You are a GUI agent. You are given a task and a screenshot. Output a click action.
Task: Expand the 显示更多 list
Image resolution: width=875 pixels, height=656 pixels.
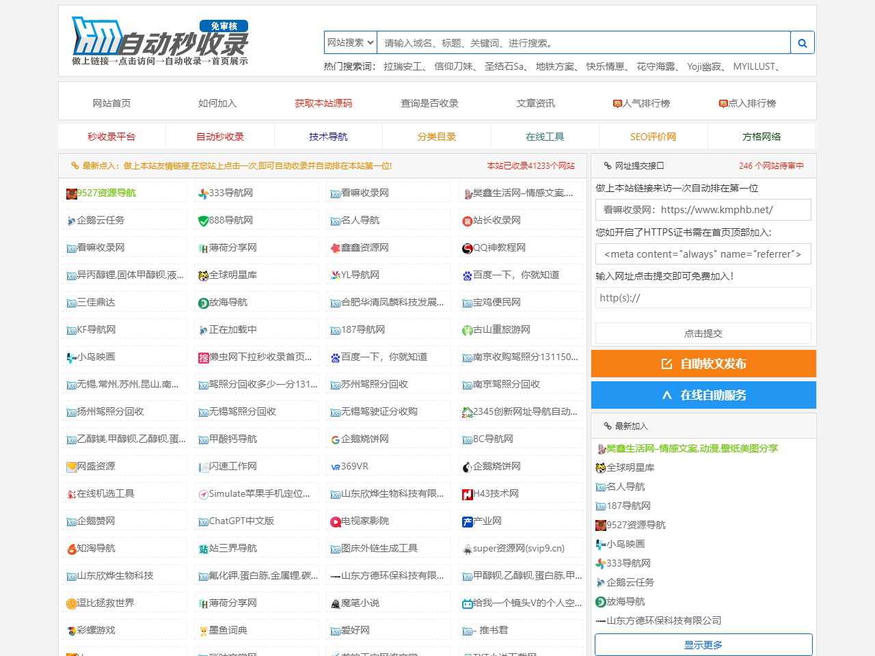(703, 644)
